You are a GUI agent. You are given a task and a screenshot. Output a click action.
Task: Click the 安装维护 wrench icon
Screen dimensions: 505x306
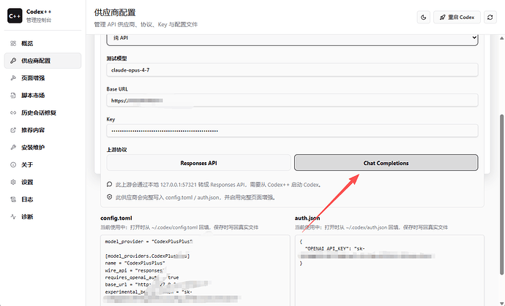[13, 148]
